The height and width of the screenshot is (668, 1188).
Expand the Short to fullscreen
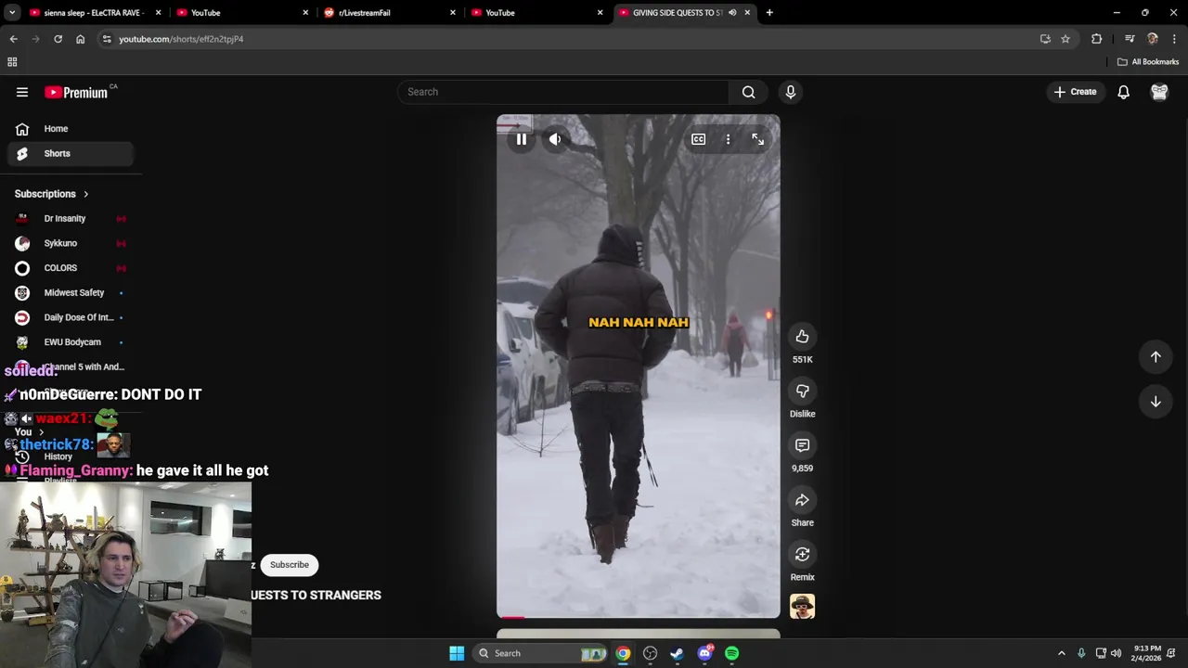(x=757, y=139)
